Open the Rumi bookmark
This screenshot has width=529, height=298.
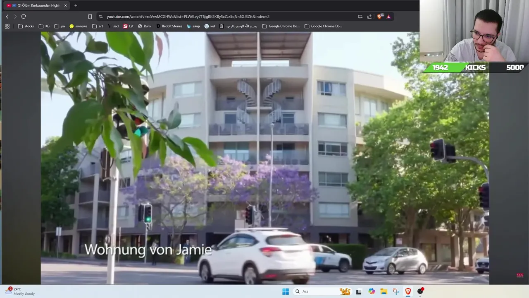pyautogui.click(x=144, y=26)
